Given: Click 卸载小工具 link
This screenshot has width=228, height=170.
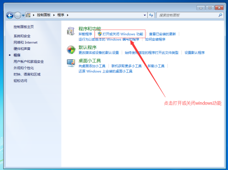Looking at the screenshot, I should pos(156,66).
